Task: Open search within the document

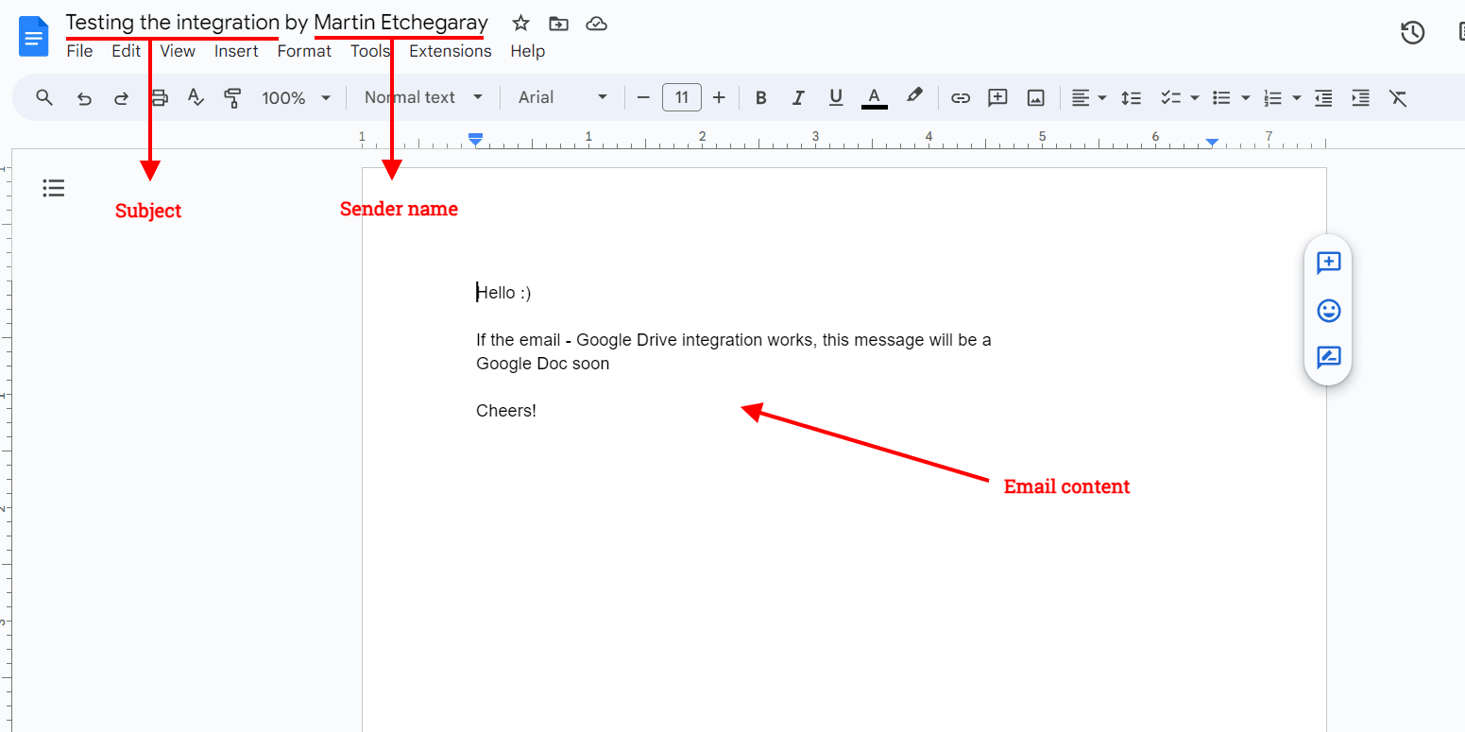Action: pyautogui.click(x=43, y=97)
